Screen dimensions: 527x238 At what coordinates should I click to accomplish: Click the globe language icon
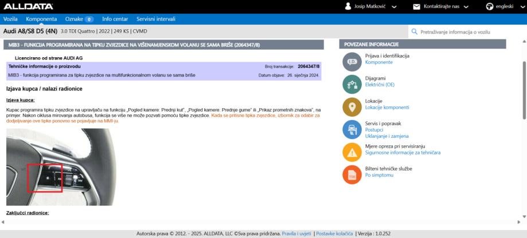point(489,7)
